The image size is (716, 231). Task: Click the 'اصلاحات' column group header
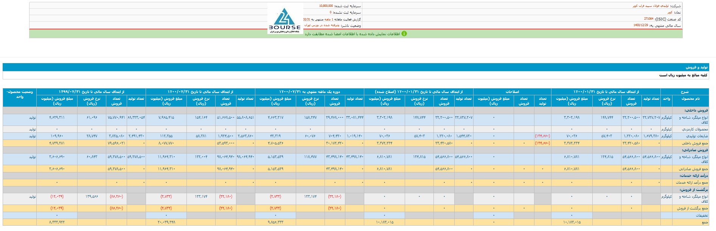coord(512,92)
